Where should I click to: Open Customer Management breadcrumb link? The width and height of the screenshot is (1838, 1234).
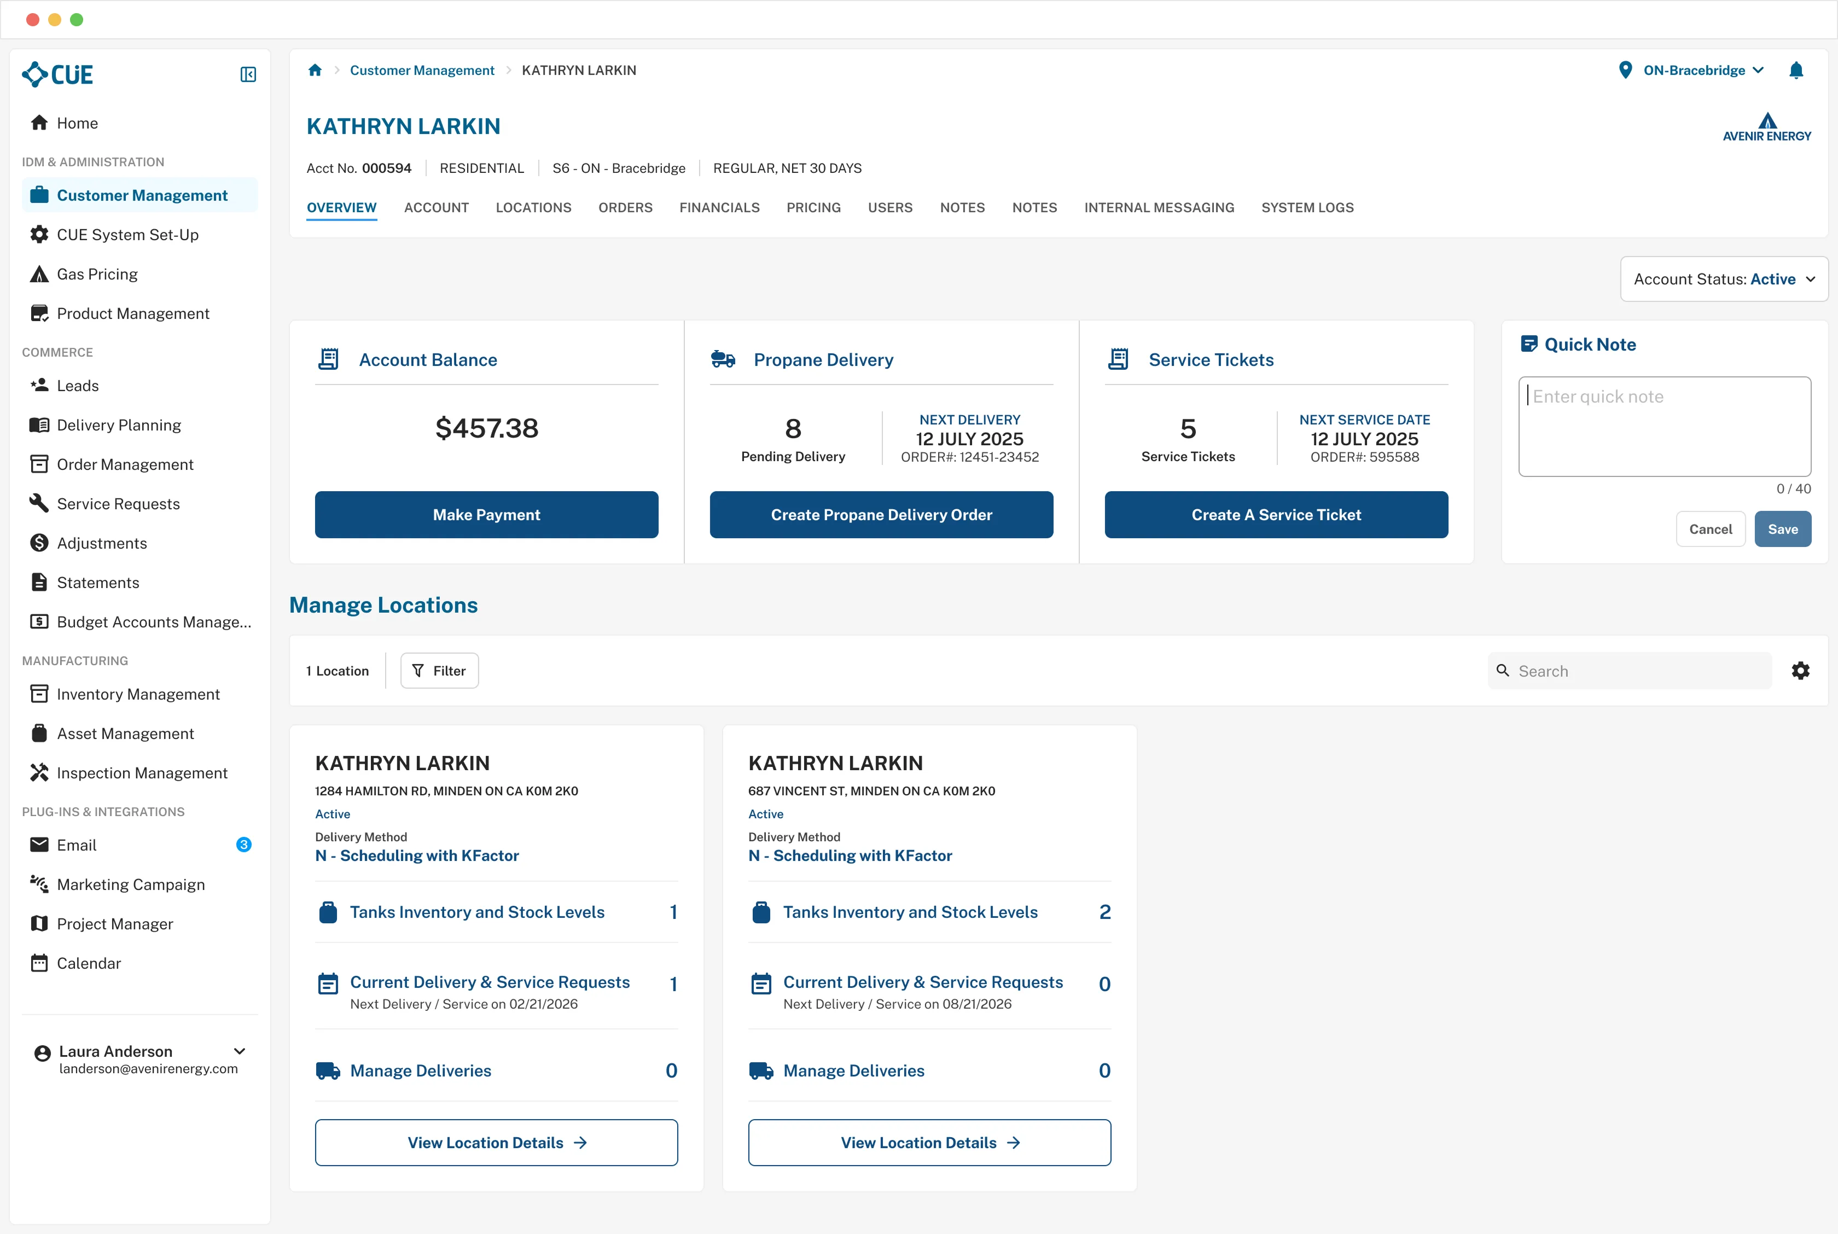[x=422, y=70]
